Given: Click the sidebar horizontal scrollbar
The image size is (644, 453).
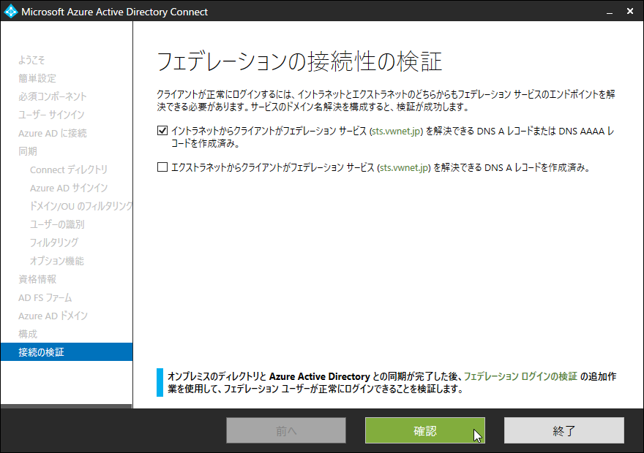Looking at the screenshot, I should (66, 406).
